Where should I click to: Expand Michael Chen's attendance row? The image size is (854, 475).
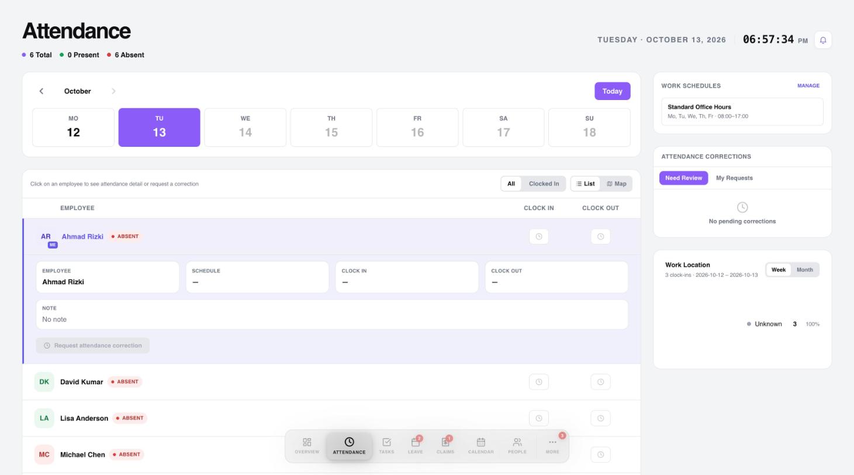tap(332, 455)
